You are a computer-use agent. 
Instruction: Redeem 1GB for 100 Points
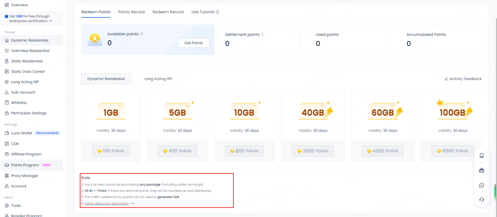pos(111,151)
